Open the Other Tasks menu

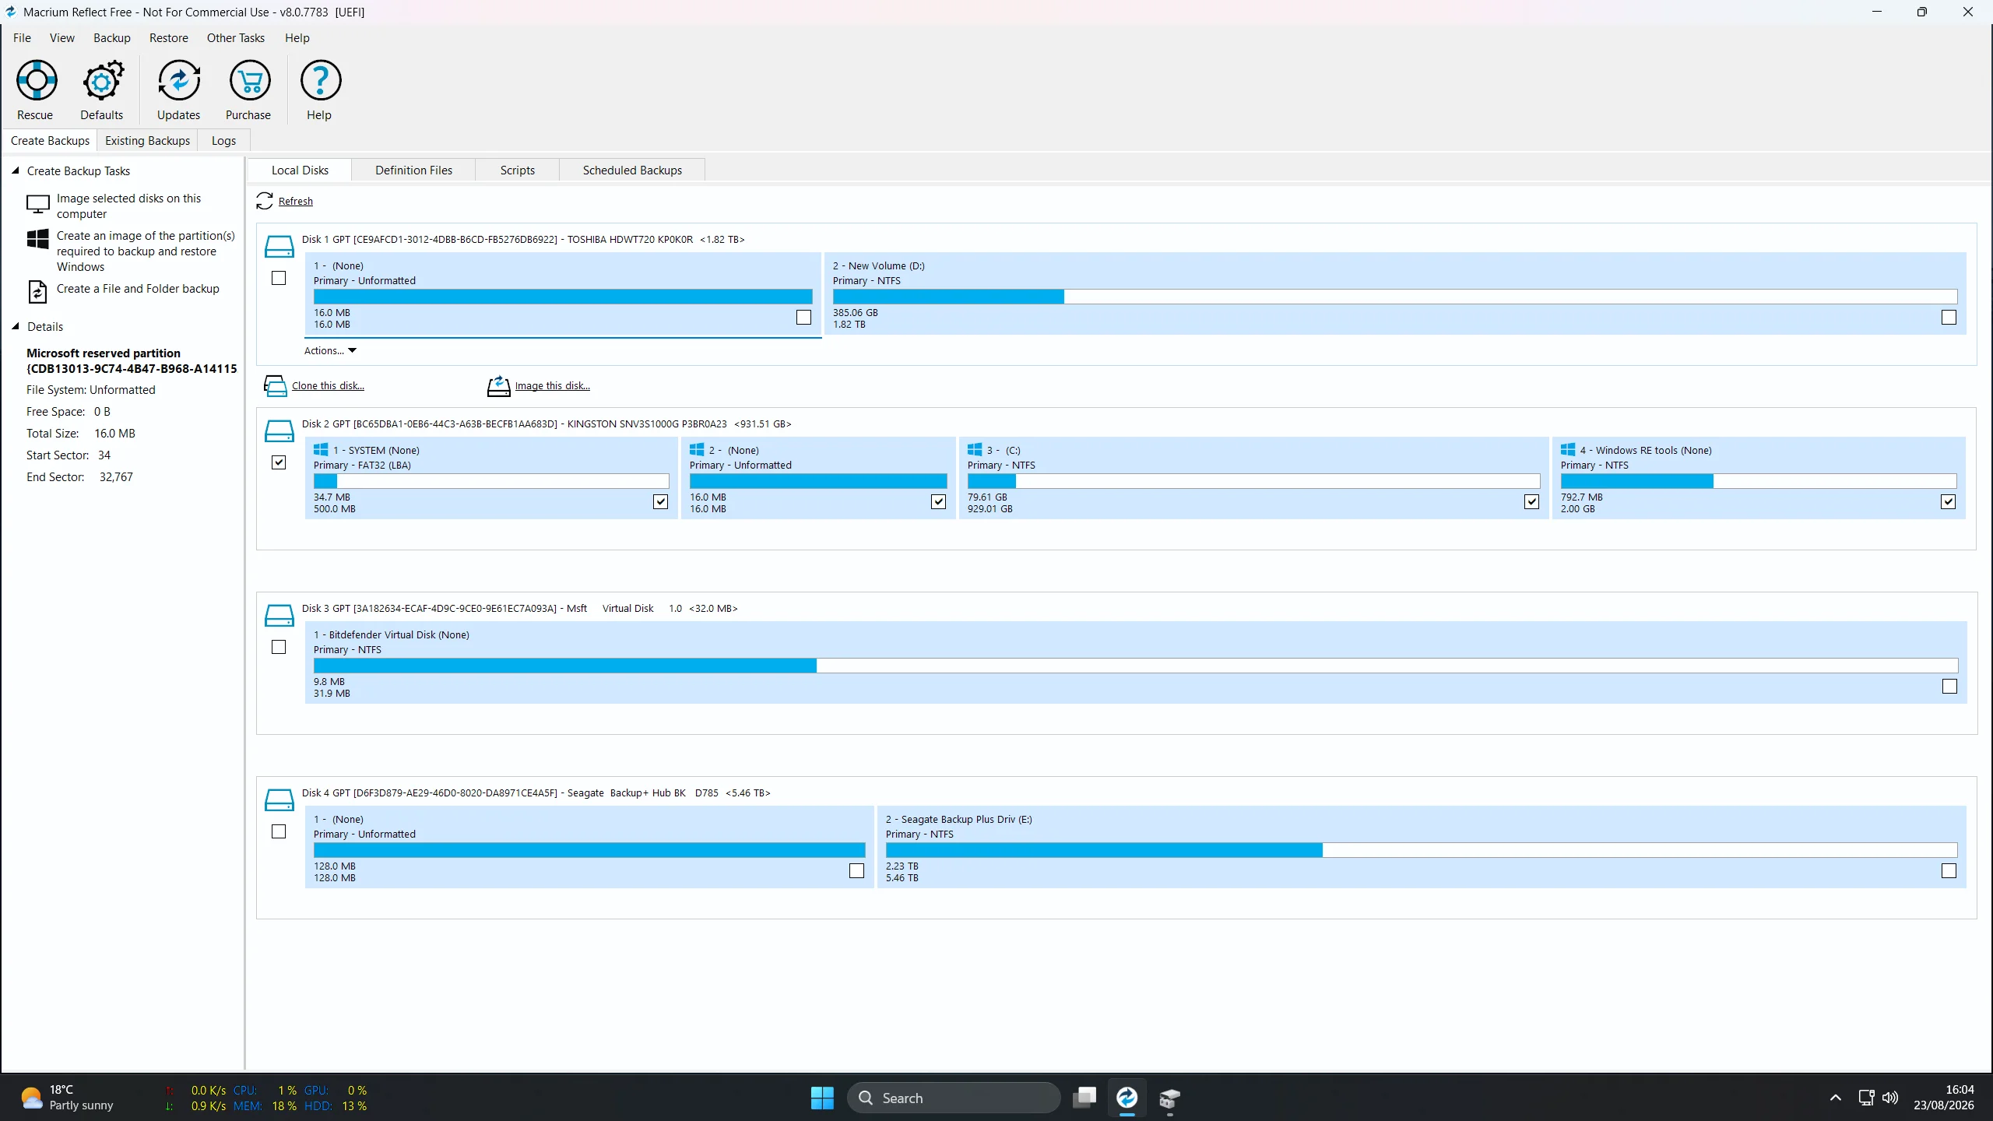[x=236, y=37]
